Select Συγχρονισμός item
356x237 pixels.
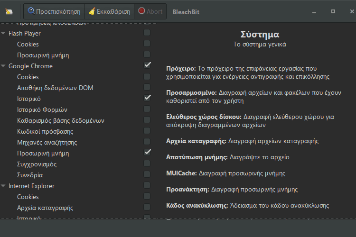pos(37,164)
